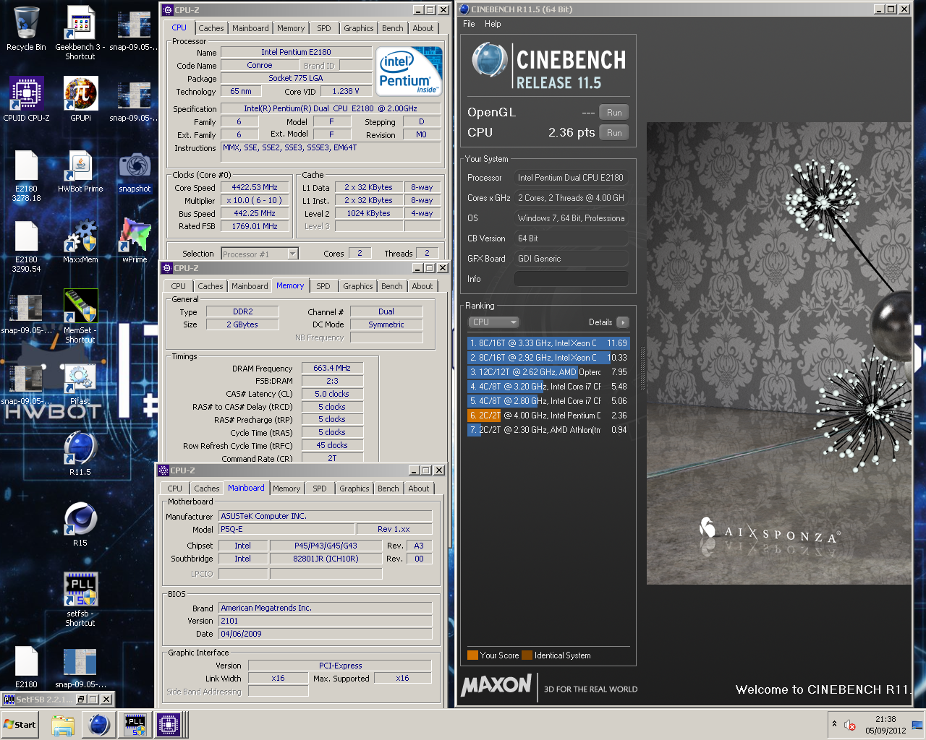This screenshot has height=740, width=926.
Task: Switch to SetFSB PLL taskbar icon
Action: (x=135, y=725)
